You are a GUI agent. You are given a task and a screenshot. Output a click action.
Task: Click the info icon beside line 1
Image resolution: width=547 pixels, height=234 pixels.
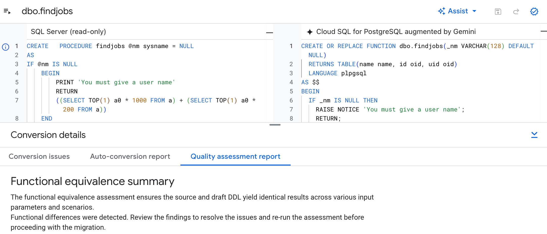tap(6, 47)
